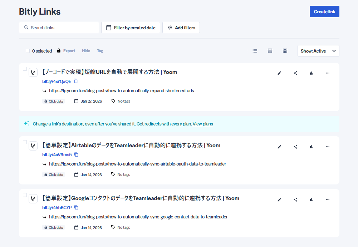The height and width of the screenshot is (247, 358).
Task: Switch to detailed rows view
Action: coord(270,51)
